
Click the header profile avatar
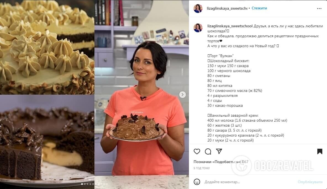tap(198, 9)
